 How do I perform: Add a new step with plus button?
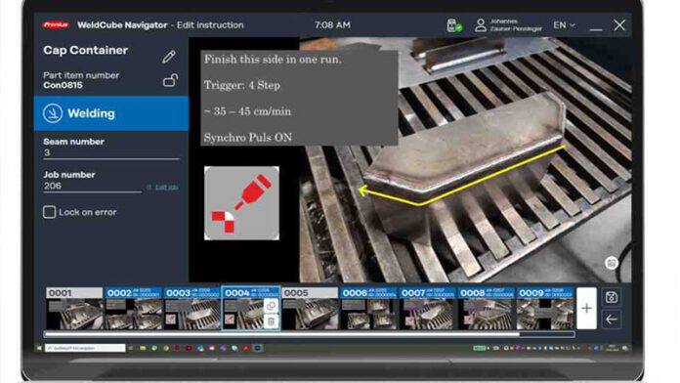coord(586,309)
